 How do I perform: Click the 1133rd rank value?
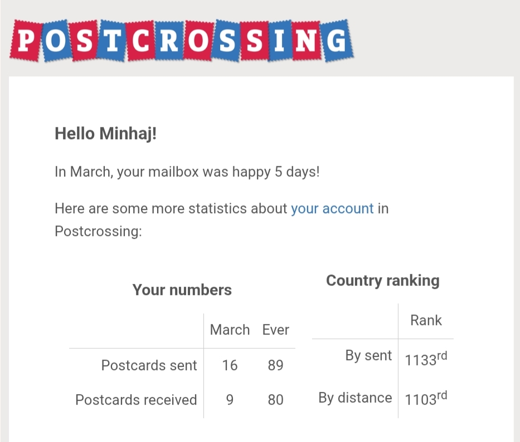[426, 359]
